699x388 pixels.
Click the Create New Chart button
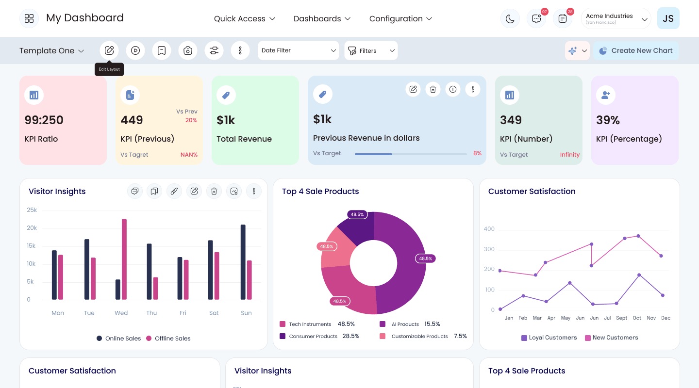(x=636, y=50)
